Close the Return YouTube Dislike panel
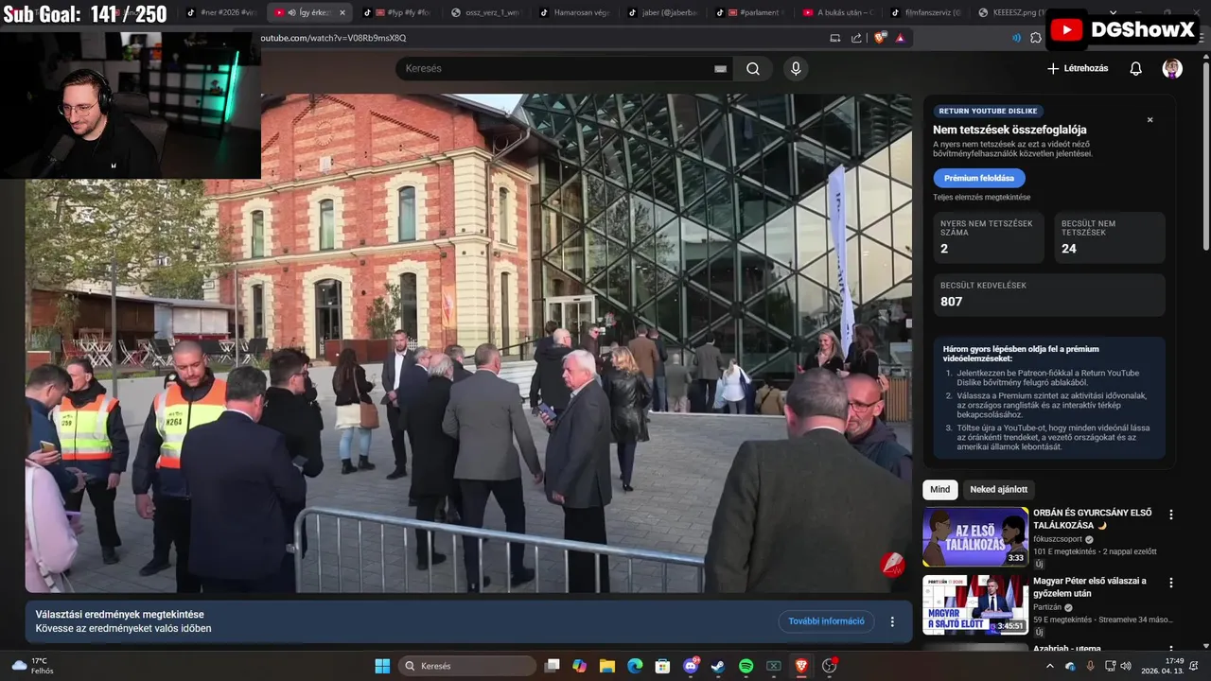The image size is (1211, 681). [1150, 120]
